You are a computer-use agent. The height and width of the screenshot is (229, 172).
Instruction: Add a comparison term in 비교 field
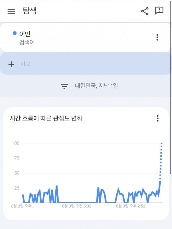[x=25, y=64]
